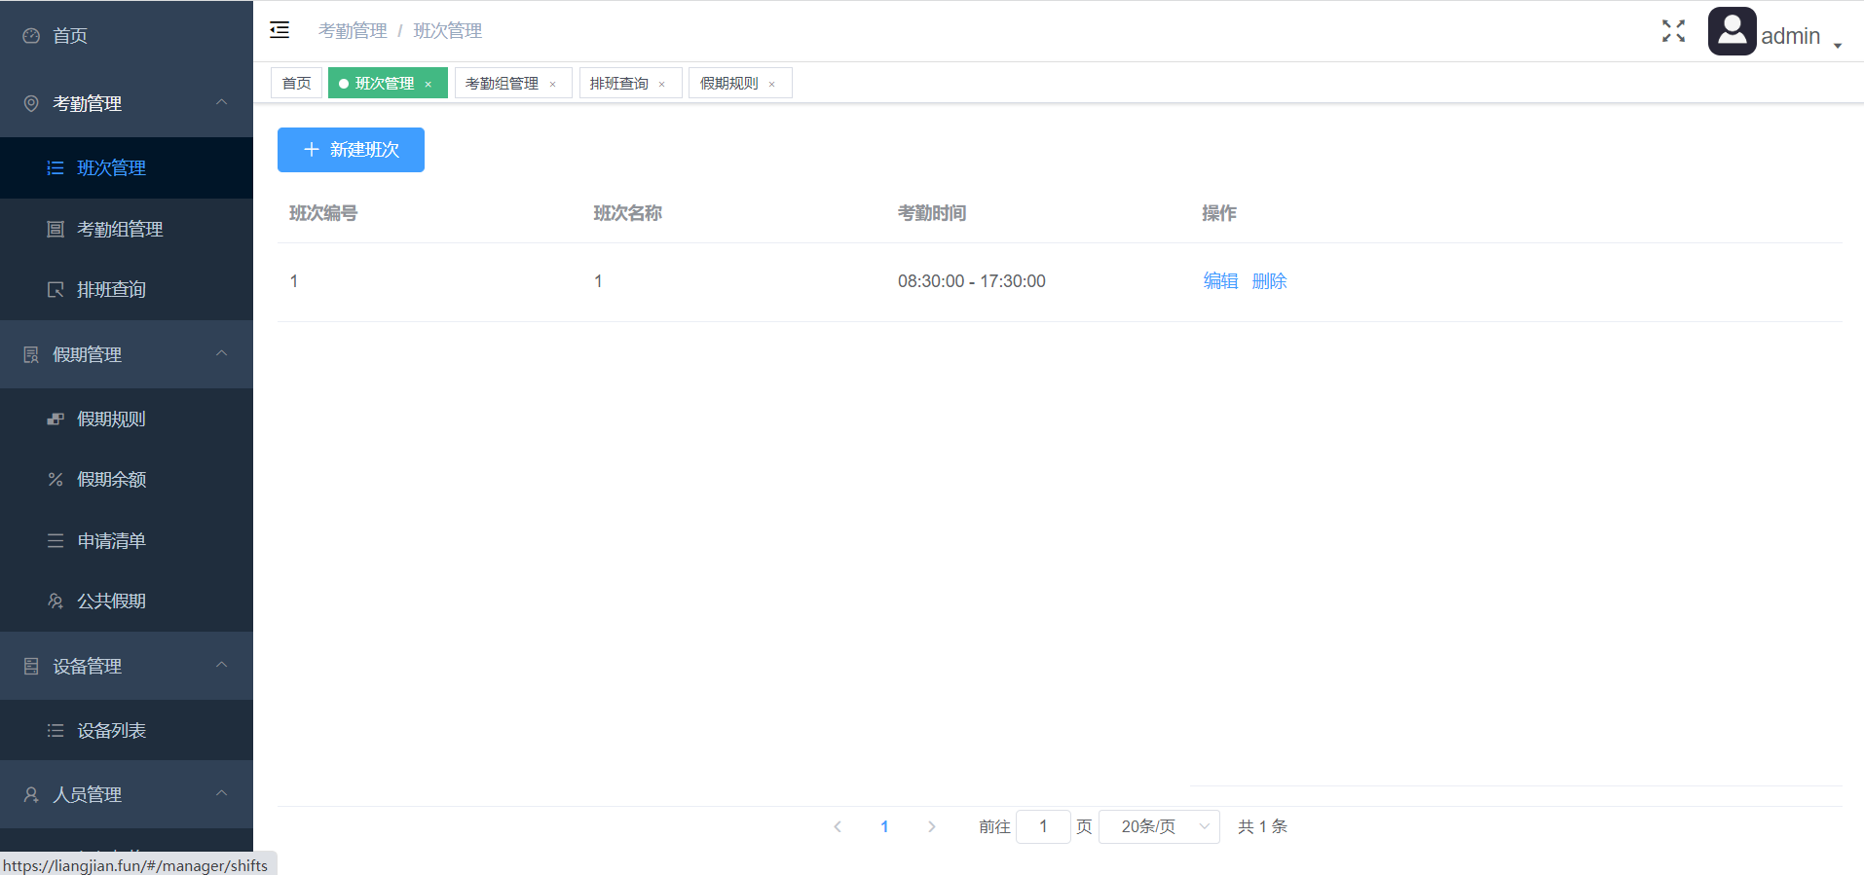Open 假期余额 in the sidebar
Viewport: 1864px width, 875px height.
point(127,479)
